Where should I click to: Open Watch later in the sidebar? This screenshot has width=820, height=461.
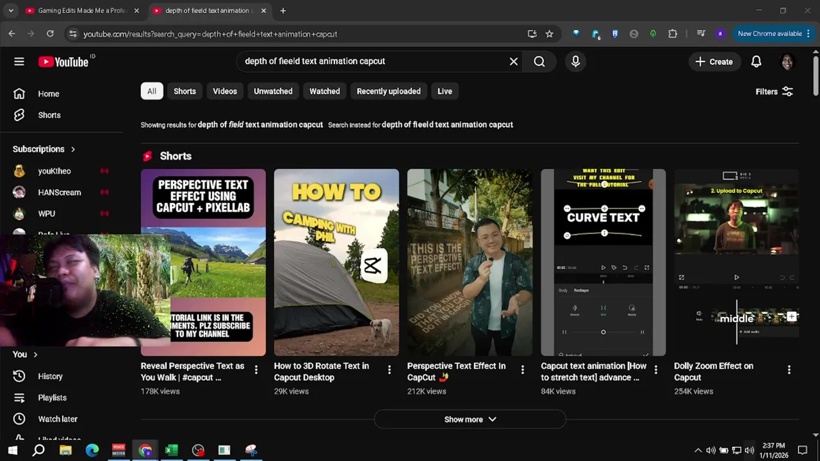click(x=58, y=419)
